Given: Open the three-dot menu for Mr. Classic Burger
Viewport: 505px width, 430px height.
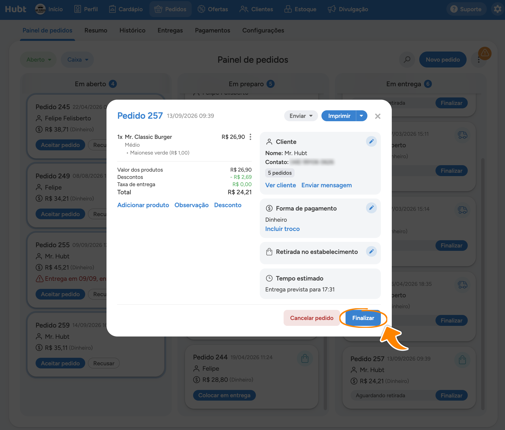Looking at the screenshot, I should coord(250,137).
